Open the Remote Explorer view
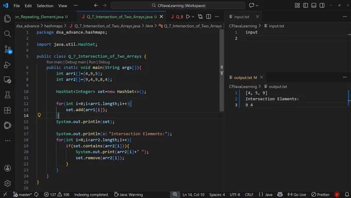 pos(7,80)
